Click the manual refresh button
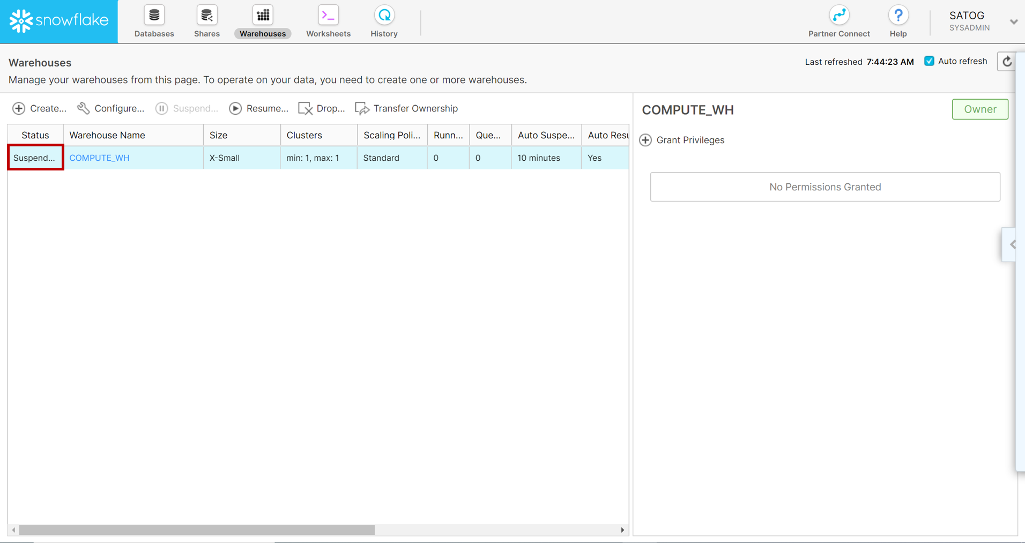The height and width of the screenshot is (543, 1025). 1007,62
